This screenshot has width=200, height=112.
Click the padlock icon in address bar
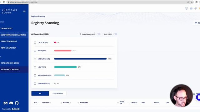click(8, 2)
